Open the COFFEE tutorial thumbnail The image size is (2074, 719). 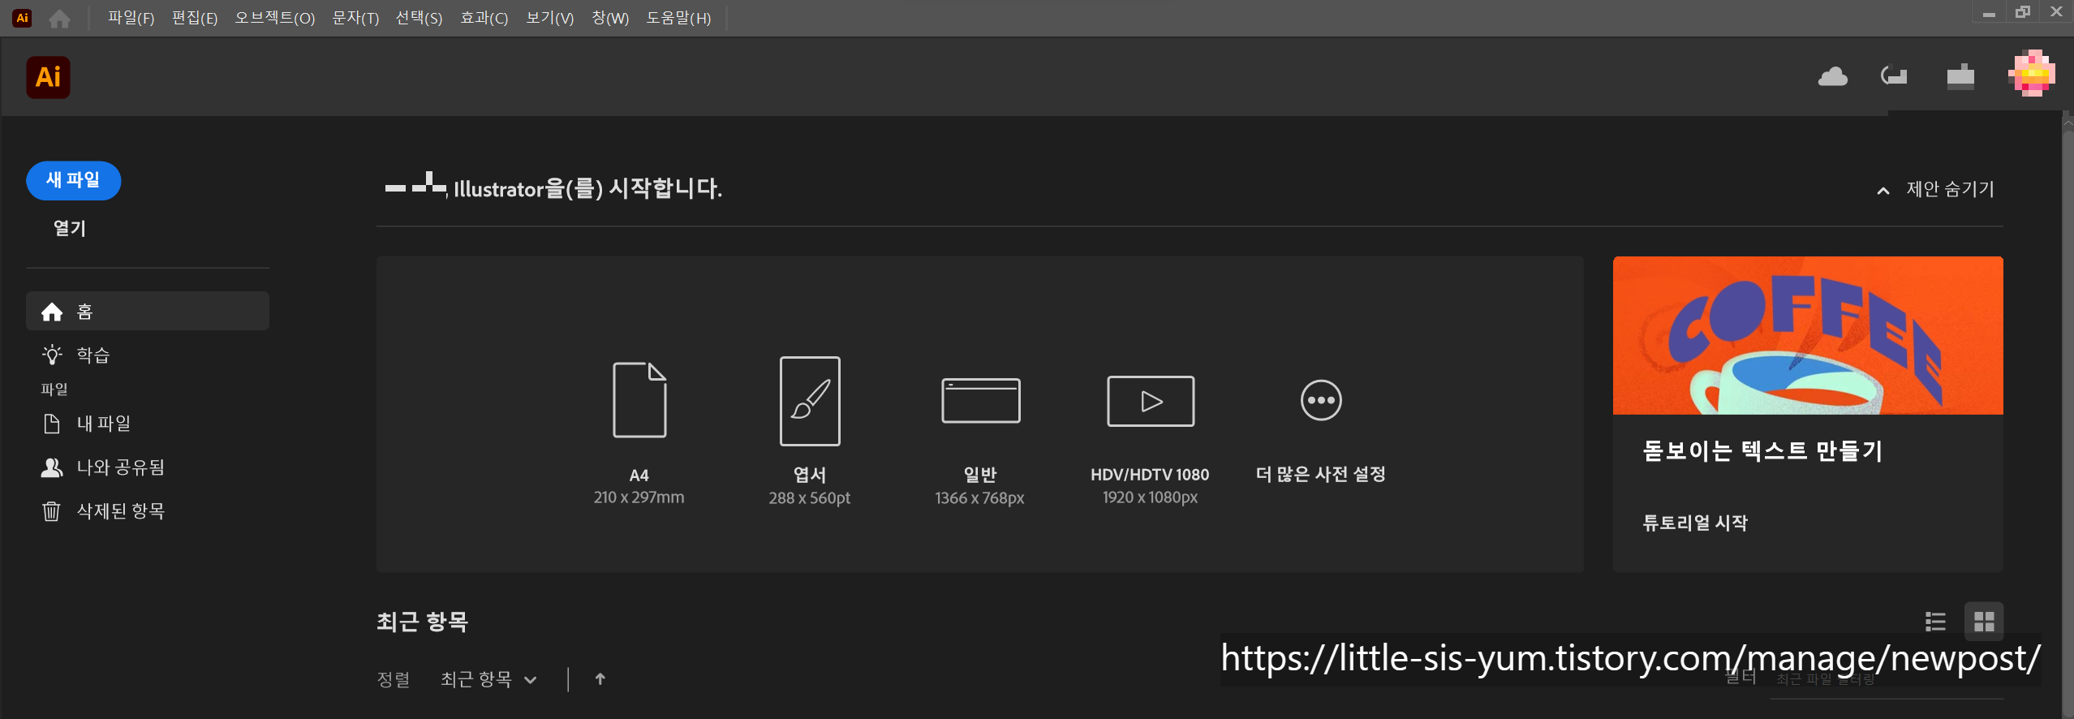click(1808, 335)
